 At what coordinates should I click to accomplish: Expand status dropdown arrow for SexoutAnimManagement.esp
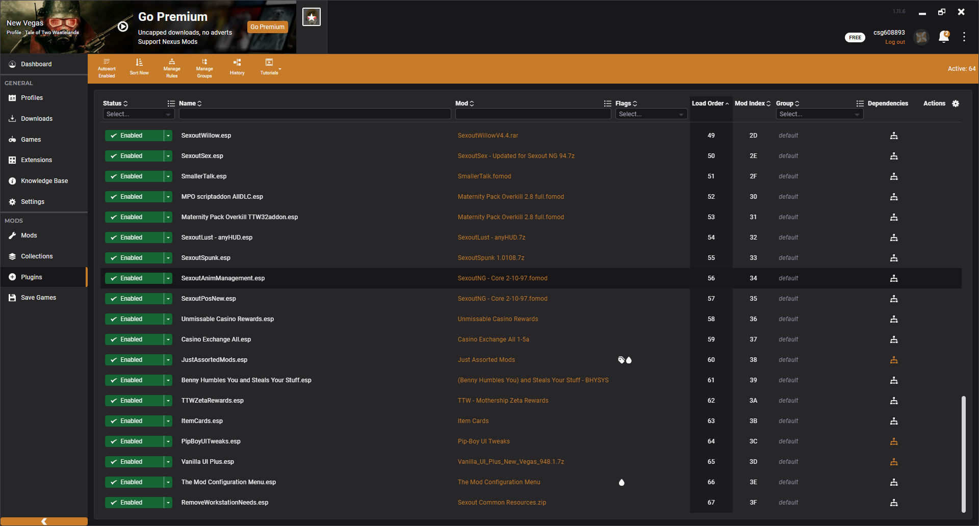pos(168,278)
